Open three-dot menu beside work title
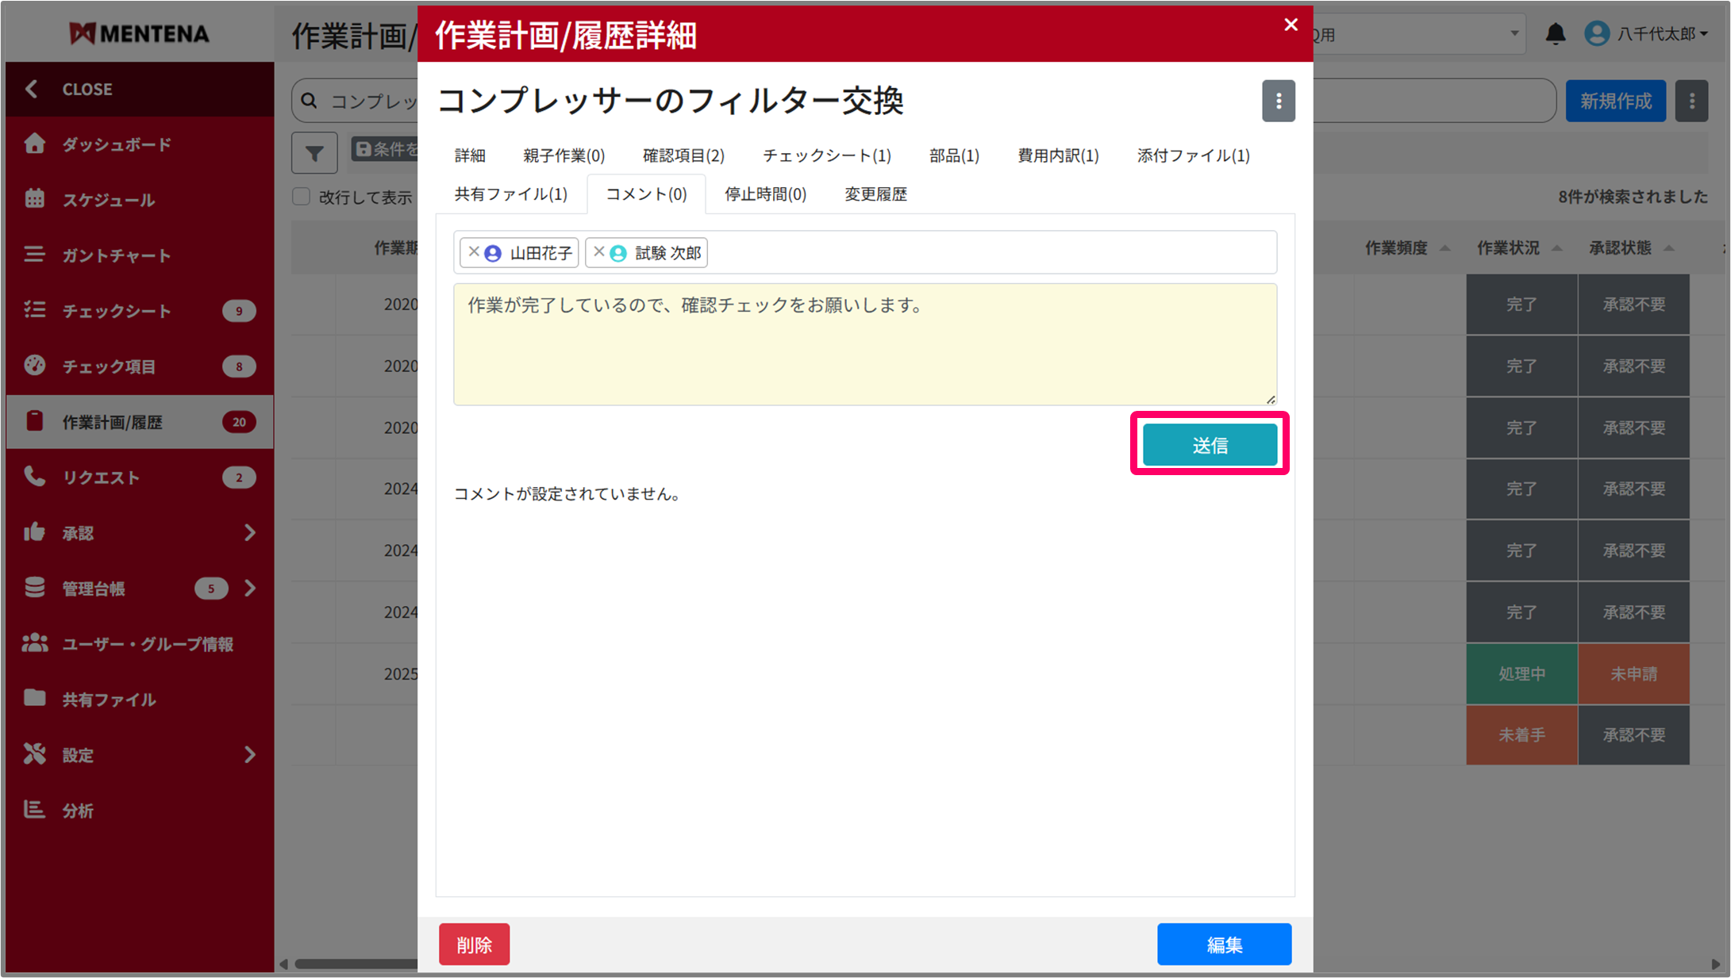Screen dimensions: 1731x978 tap(1278, 101)
